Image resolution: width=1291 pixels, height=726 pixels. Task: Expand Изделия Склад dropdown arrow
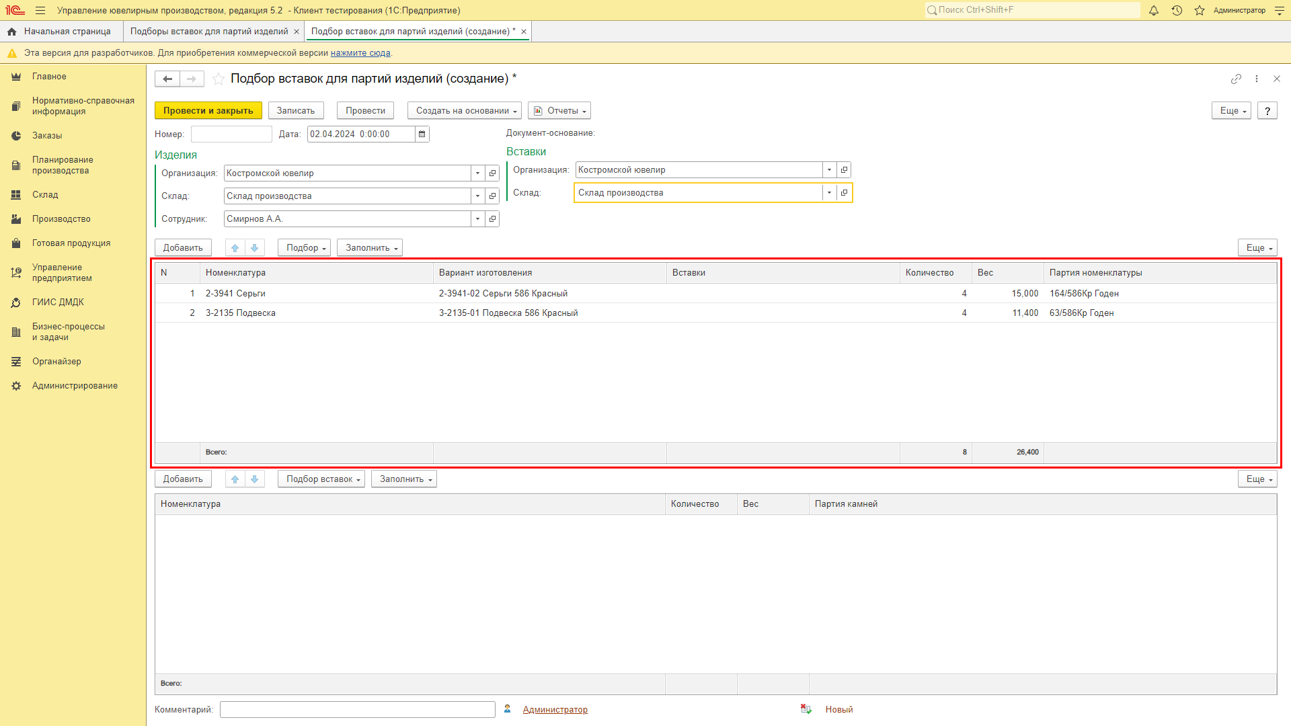478,196
